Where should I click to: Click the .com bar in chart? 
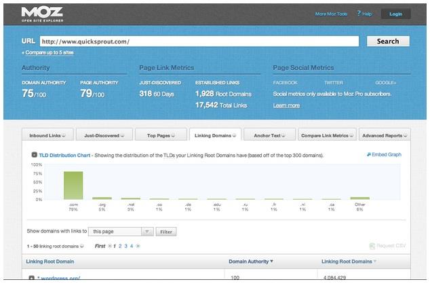click(73, 185)
